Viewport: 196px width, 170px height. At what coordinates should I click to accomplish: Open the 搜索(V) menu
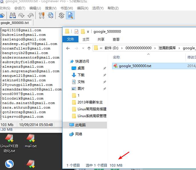(x=50, y=8)
